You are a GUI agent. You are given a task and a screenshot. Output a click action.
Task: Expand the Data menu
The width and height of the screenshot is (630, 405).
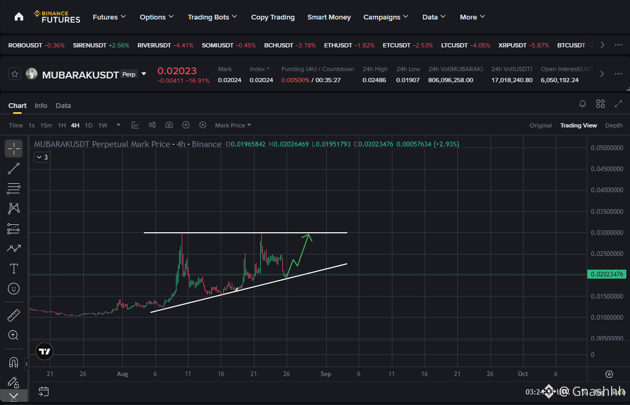[x=434, y=17]
